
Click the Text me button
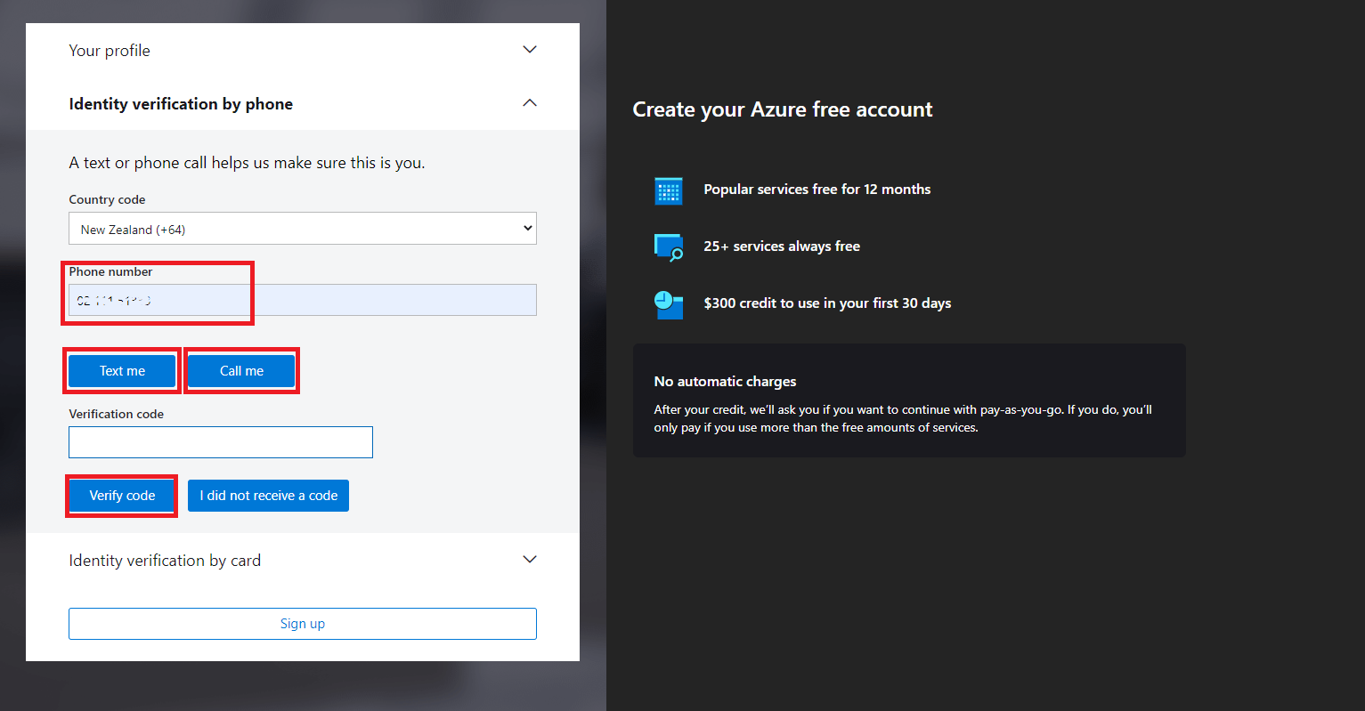(x=122, y=371)
